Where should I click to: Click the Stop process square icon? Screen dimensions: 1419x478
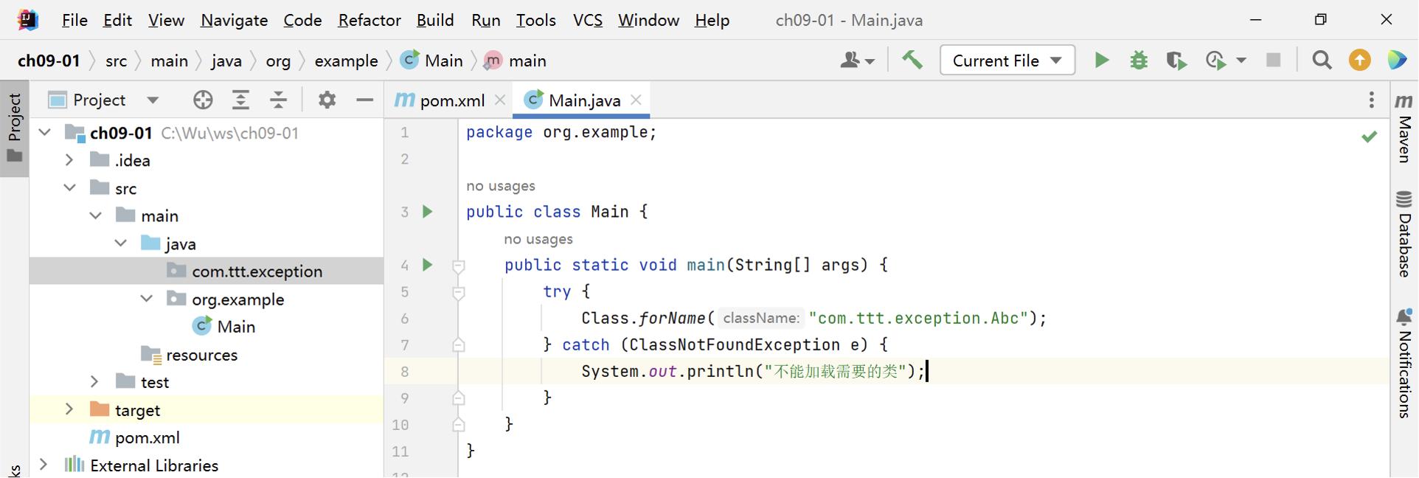click(1274, 60)
